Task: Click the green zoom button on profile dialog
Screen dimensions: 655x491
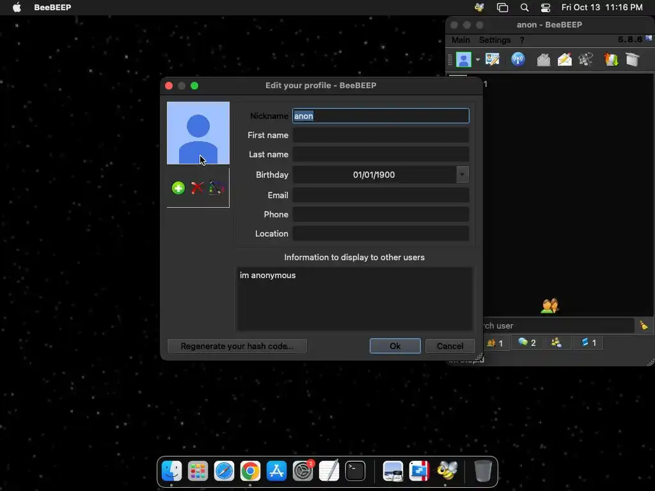Action: click(194, 86)
